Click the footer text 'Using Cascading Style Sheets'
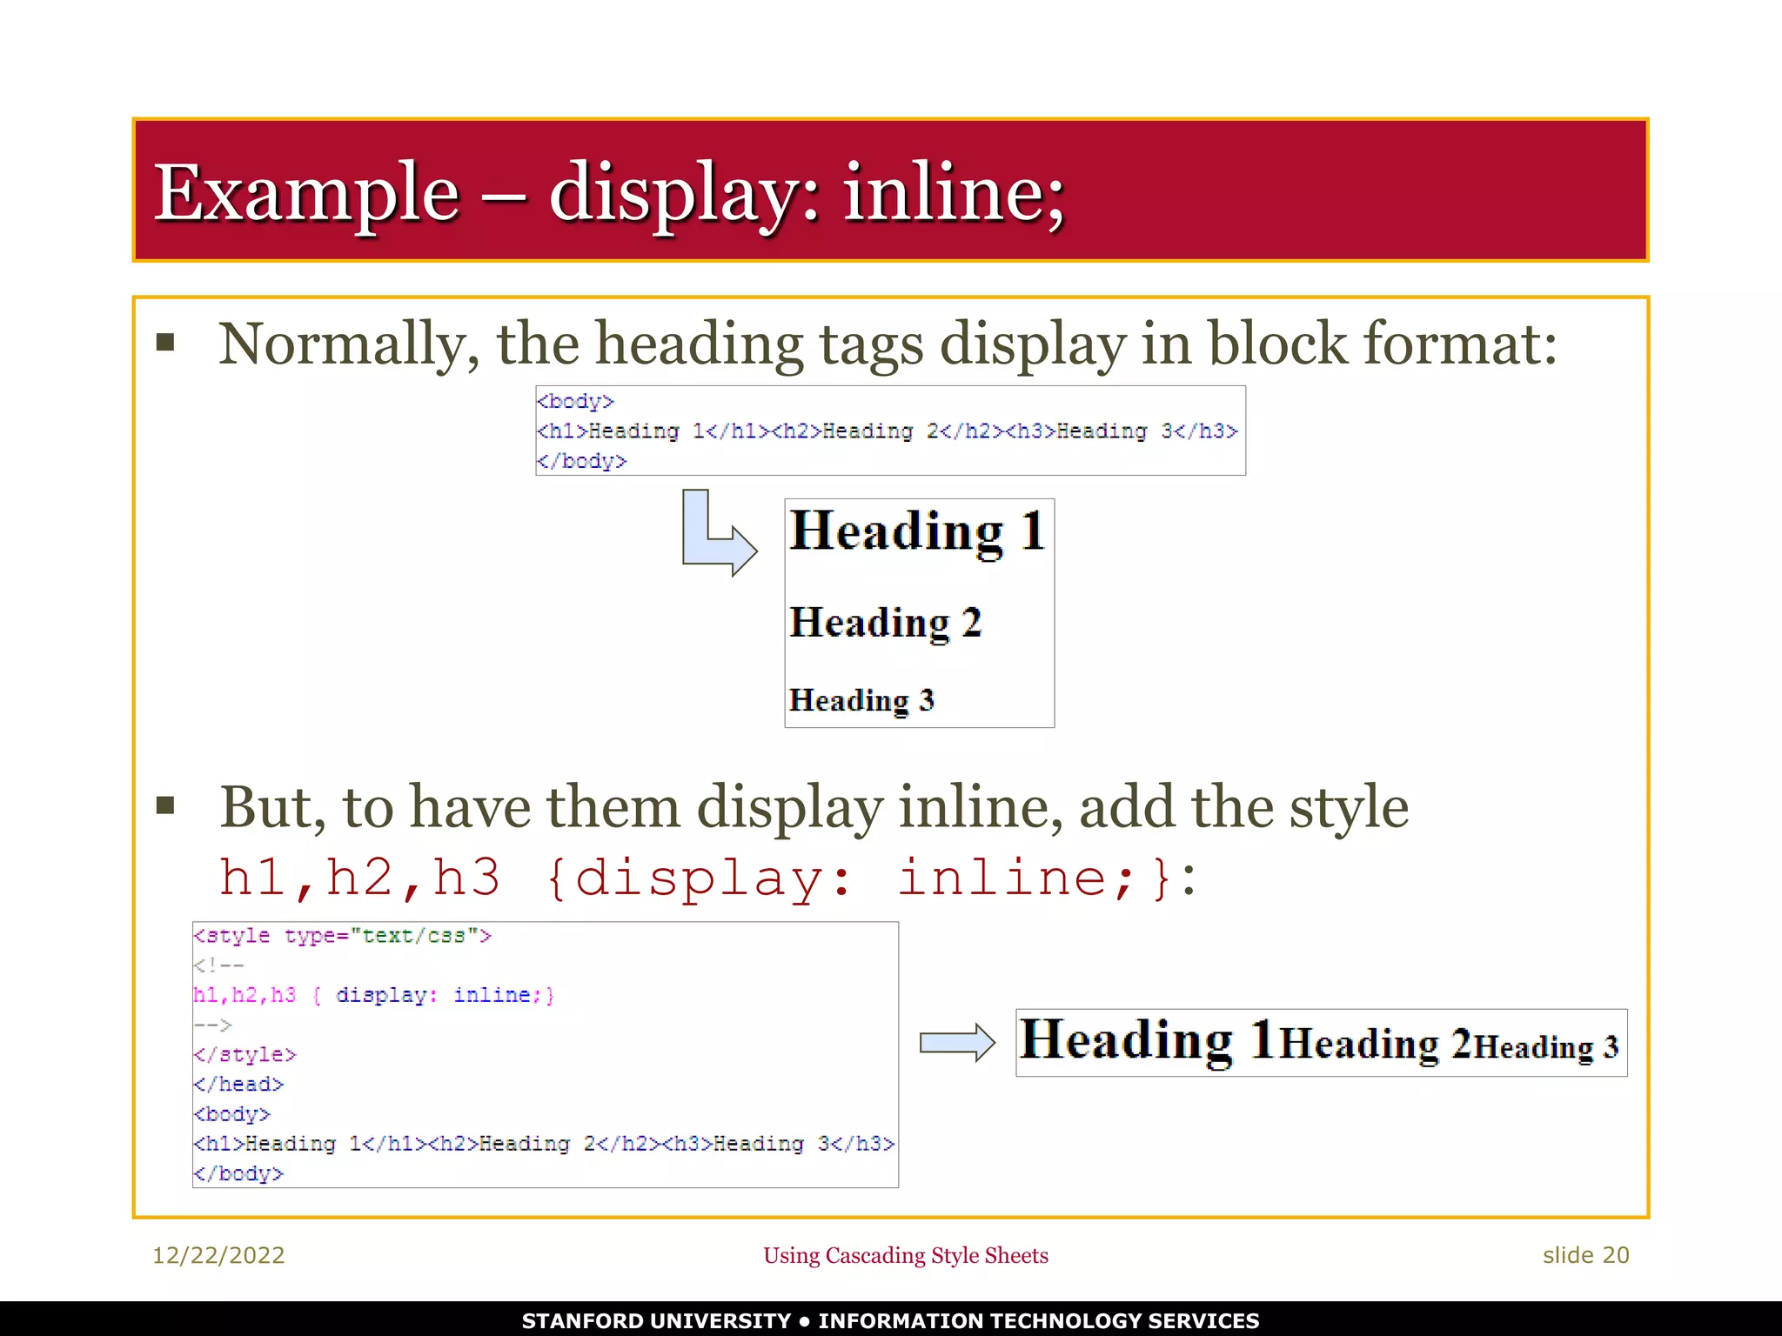 [x=906, y=1255]
